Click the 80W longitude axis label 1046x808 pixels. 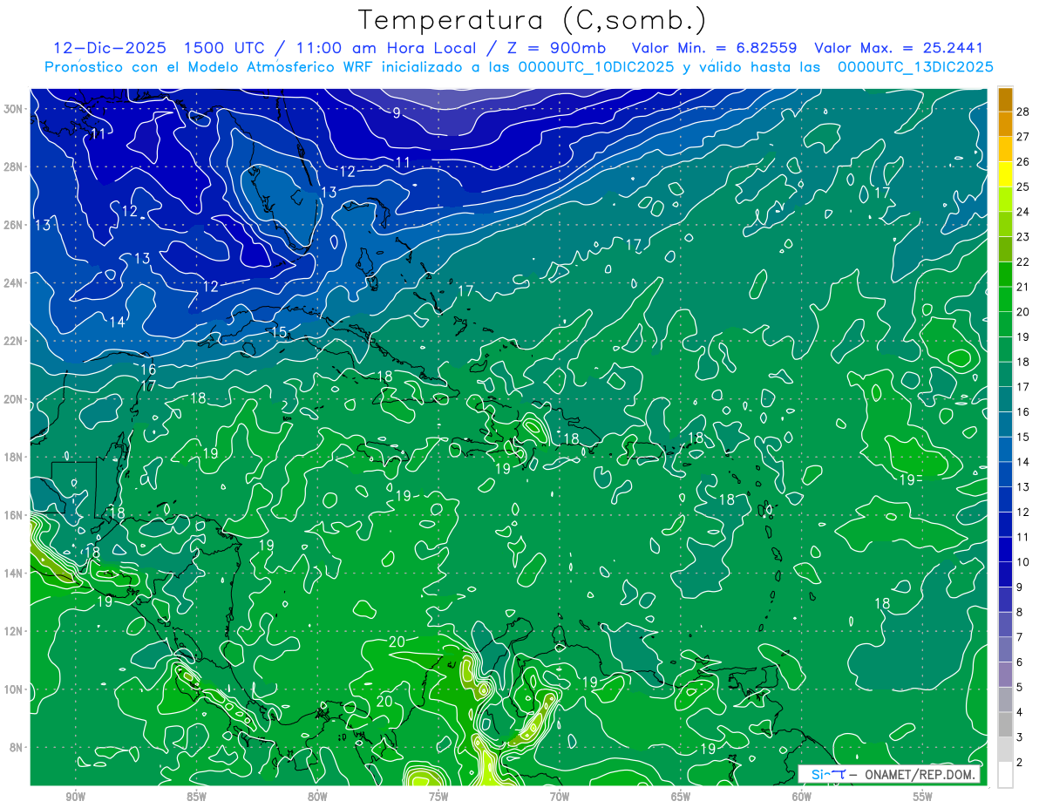[317, 797]
